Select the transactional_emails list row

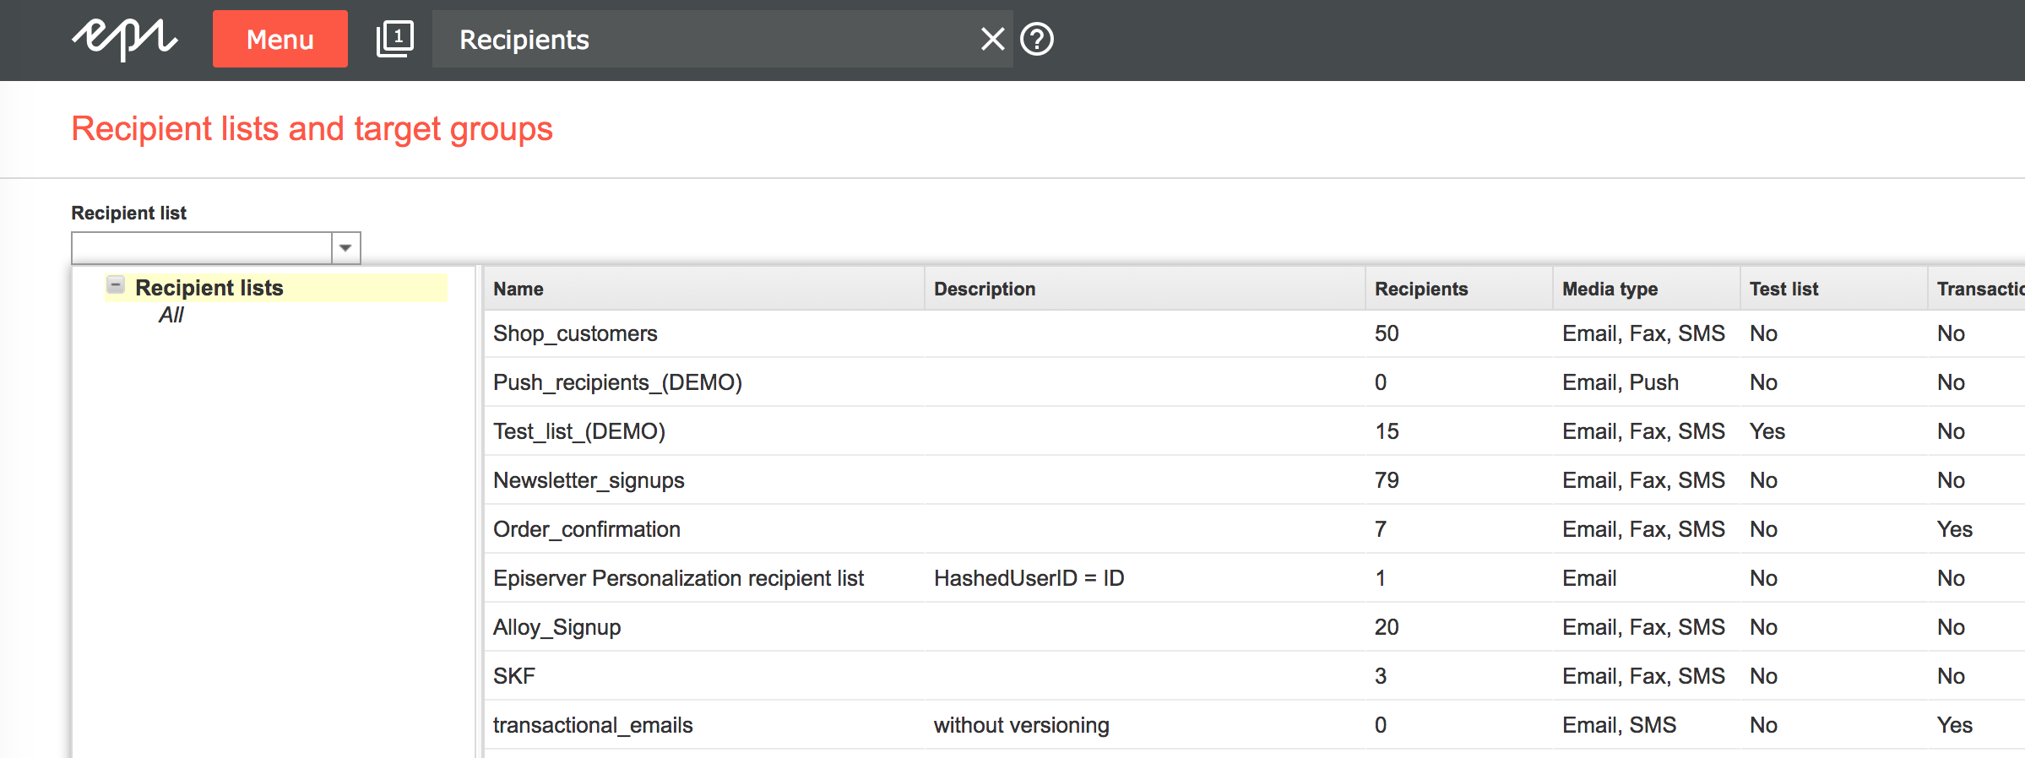tap(593, 725)
